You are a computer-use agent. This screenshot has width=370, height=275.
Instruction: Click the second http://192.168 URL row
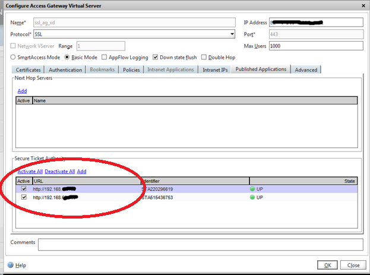[55, 197]
